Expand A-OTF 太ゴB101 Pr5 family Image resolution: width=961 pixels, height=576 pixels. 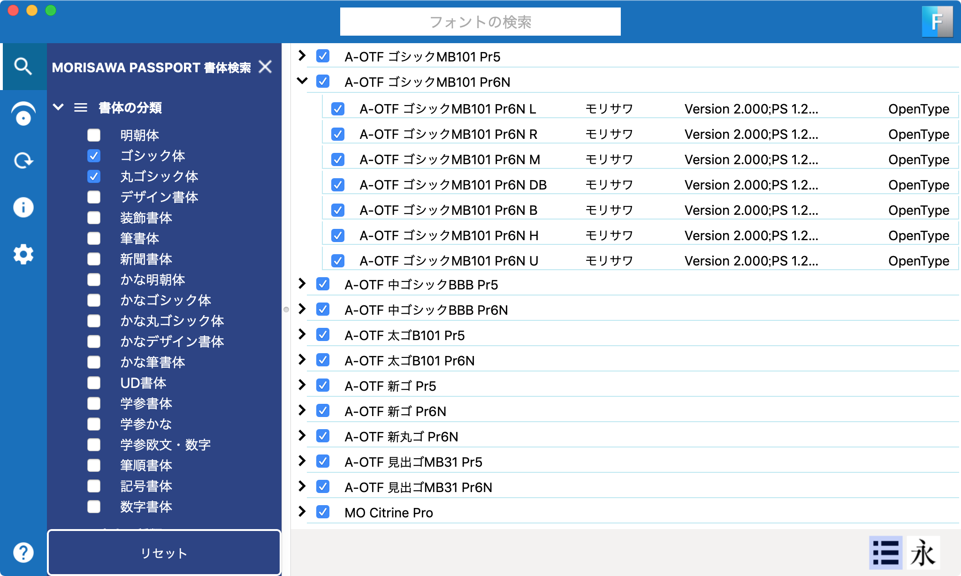pos(302,334)
